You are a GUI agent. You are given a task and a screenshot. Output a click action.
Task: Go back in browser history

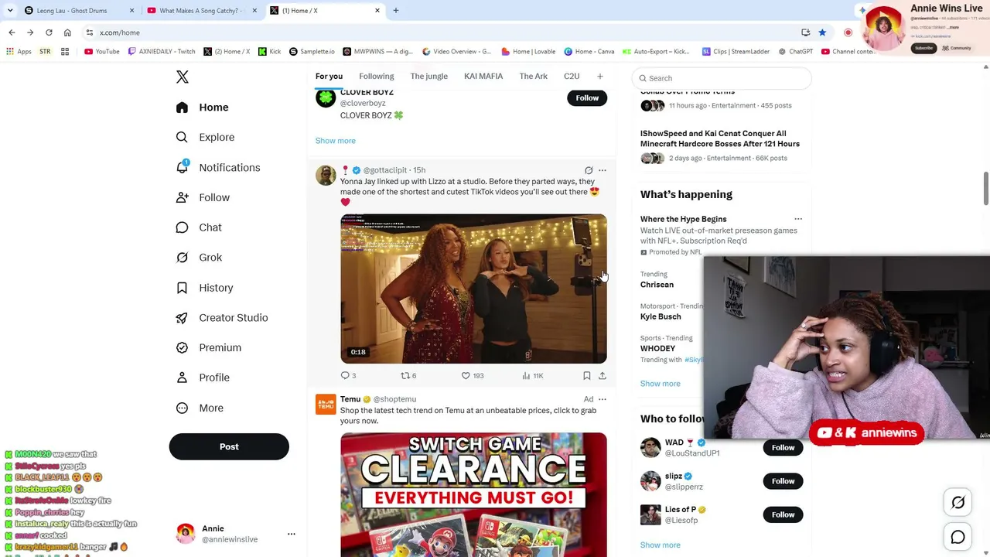coord(12,32)
